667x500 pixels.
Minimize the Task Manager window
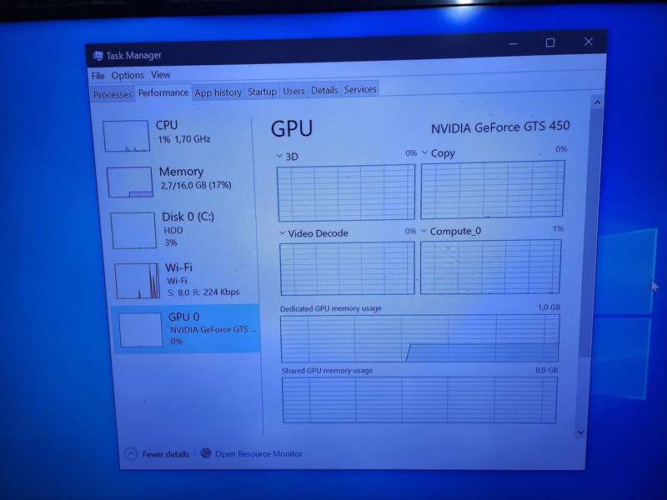[x=514, y=43]
